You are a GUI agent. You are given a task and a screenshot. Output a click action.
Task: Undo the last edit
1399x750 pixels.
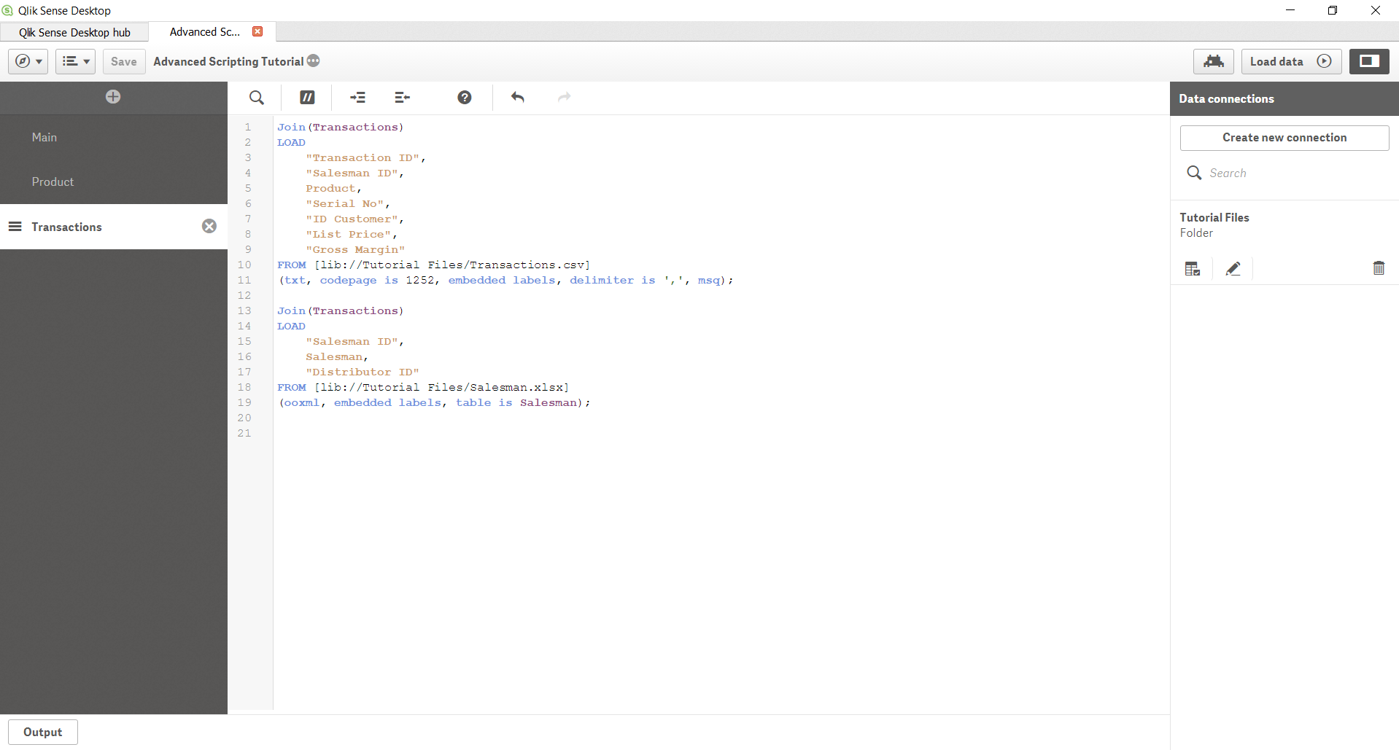tap(518, 97)
